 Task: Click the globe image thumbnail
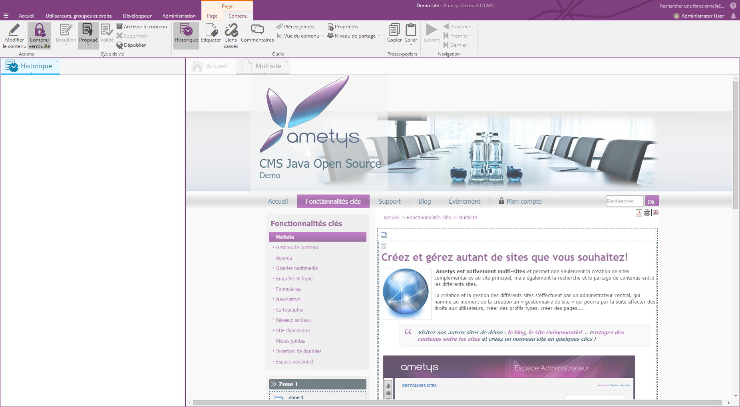[x=406, y=294]
